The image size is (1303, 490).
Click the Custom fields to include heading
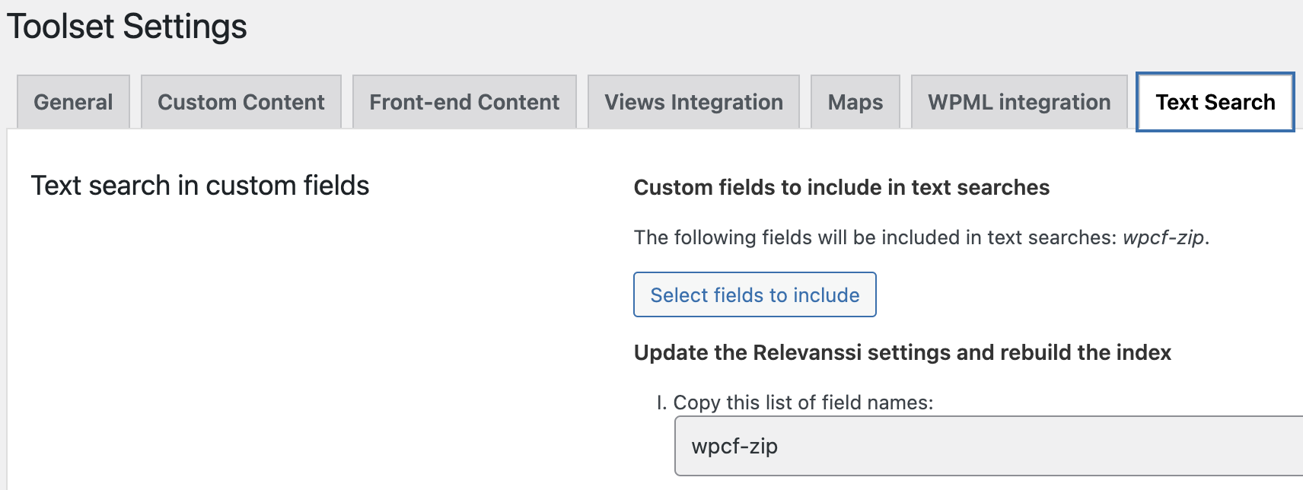tap(841, 187)
